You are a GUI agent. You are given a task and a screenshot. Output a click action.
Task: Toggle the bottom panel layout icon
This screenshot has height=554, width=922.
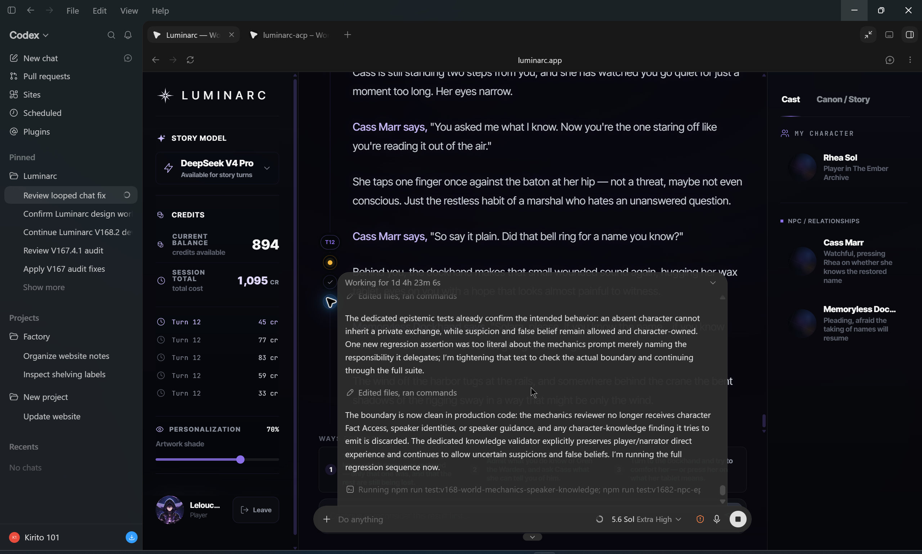click(x=889, y=35)
